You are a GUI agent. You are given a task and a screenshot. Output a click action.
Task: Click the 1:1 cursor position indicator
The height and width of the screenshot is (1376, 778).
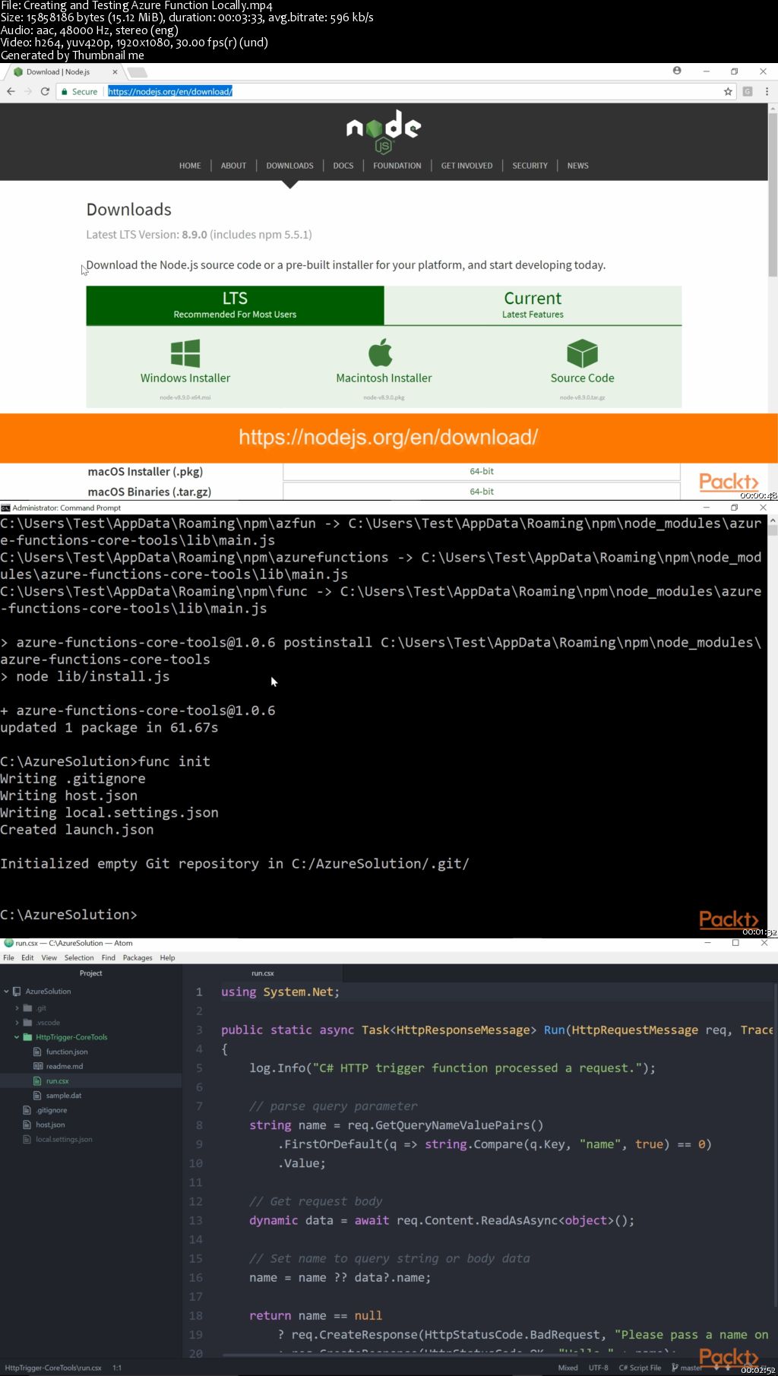(x=117, y=1368)
